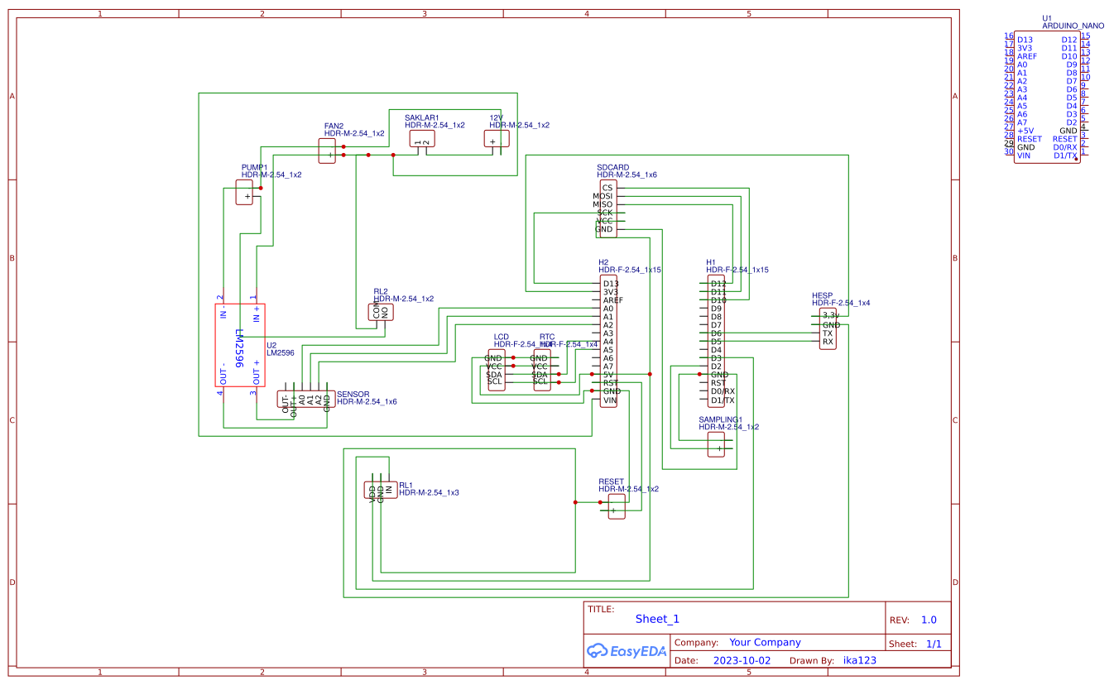Click the SAMPLING1 header component

(717, 445)
